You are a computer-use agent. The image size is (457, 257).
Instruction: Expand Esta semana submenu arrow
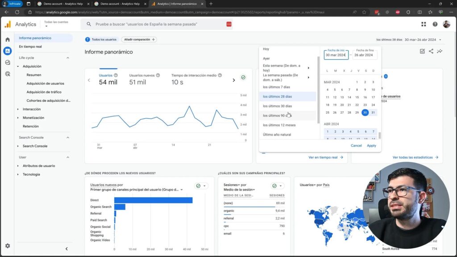tap(308, 68)
